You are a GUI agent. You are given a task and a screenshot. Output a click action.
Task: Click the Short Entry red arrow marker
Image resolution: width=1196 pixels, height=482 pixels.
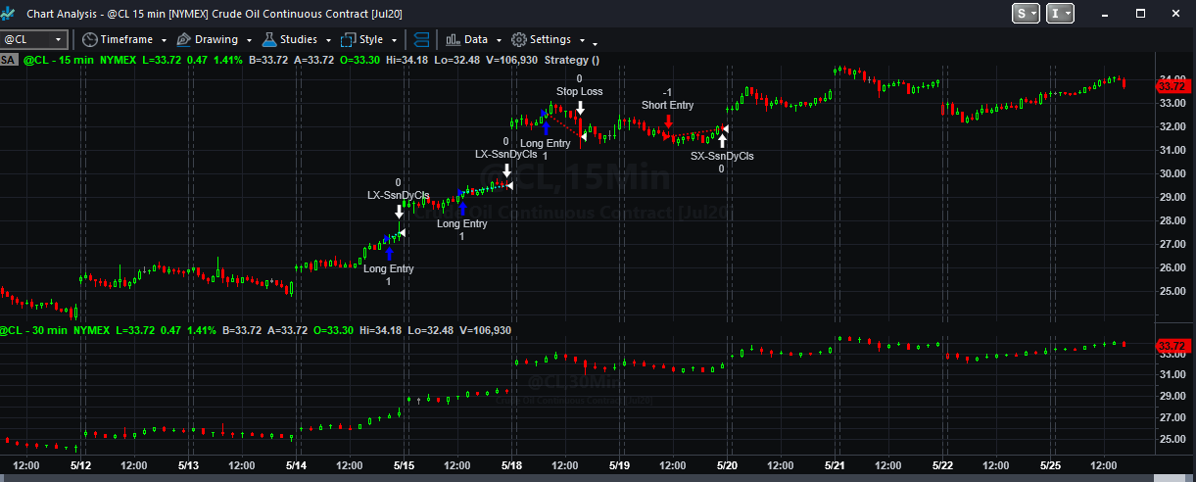(x=668, y=121)
